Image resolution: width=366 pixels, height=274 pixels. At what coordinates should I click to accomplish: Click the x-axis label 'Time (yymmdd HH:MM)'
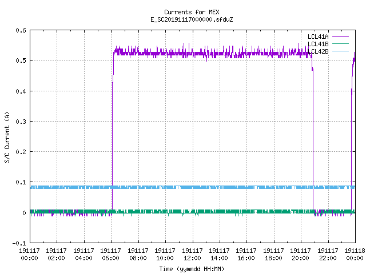tap(192, 269)
